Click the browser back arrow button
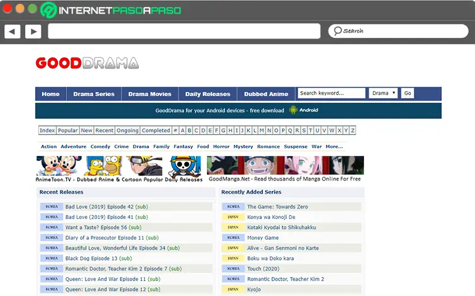The width and height of the screenshot is (475, 296). tap(12, 31)
